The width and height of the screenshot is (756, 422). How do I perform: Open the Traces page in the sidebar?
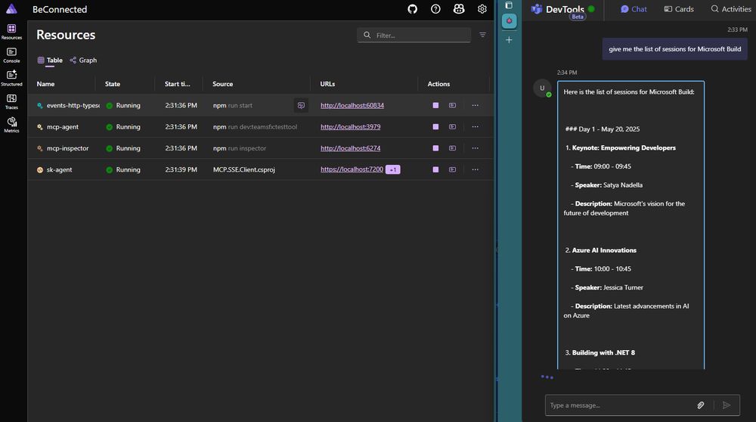(x=11, y=102)
